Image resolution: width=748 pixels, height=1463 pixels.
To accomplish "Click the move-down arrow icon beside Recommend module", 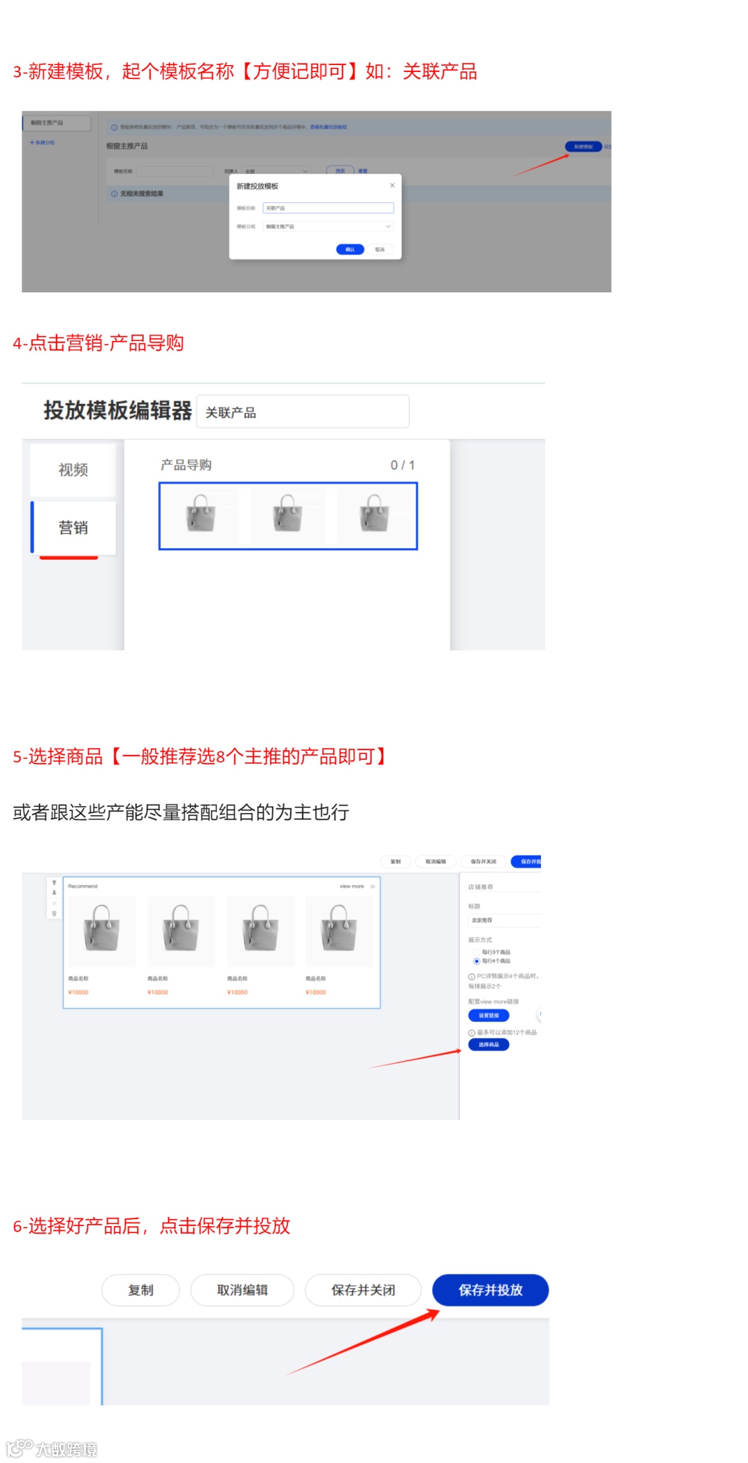I will (54, 893).
